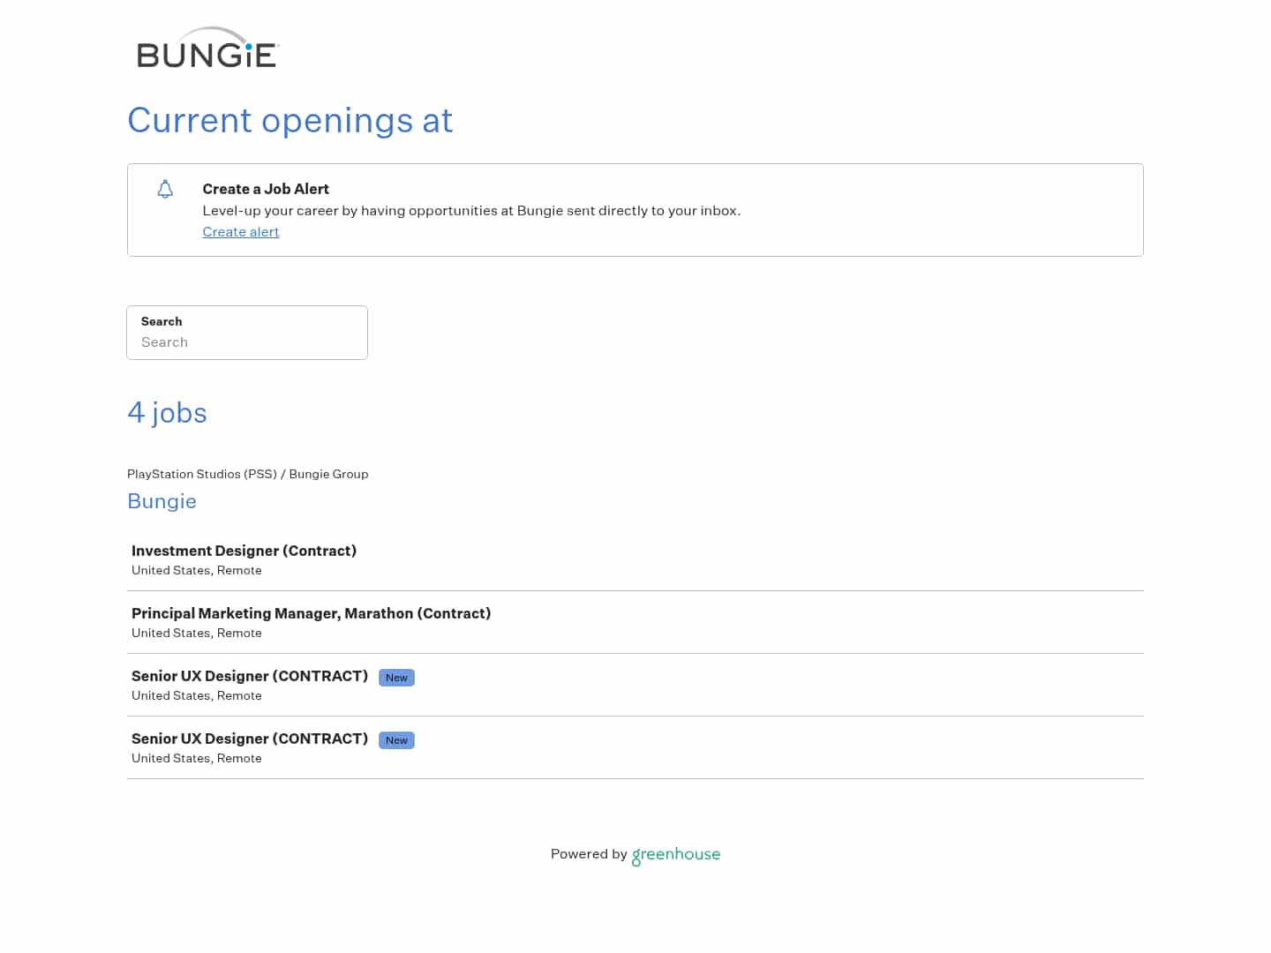Click the blue 'Bungie' department heading

[162, 501]
